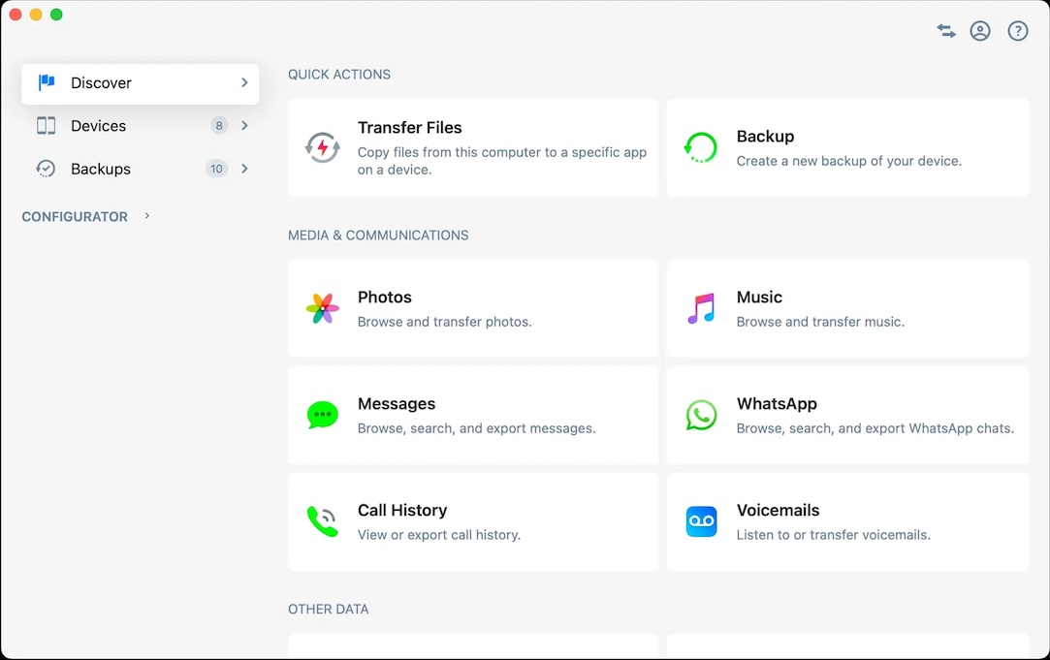1050x660 pixels.
Task: Open the WhatsApp card title
Action: pos(777,404)
